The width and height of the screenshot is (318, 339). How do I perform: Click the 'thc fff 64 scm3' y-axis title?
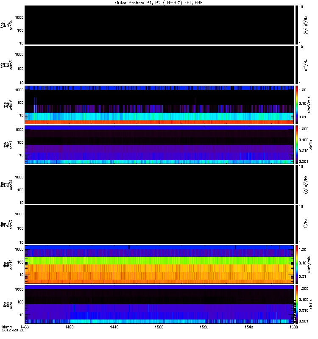[x=6, y=225]
